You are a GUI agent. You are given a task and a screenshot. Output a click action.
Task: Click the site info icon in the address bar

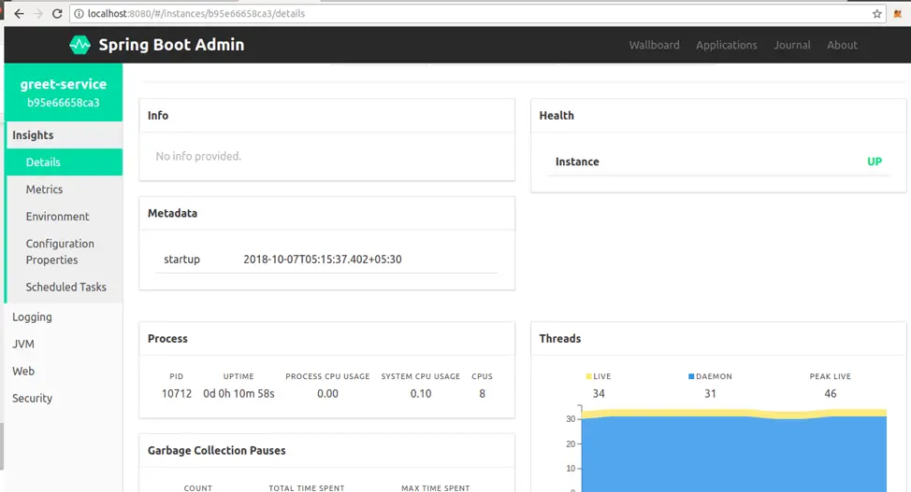79,13
